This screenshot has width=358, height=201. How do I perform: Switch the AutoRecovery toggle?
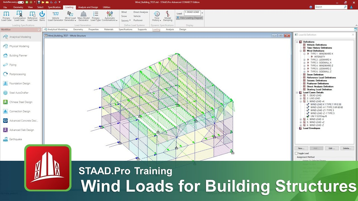click(20, 2)
